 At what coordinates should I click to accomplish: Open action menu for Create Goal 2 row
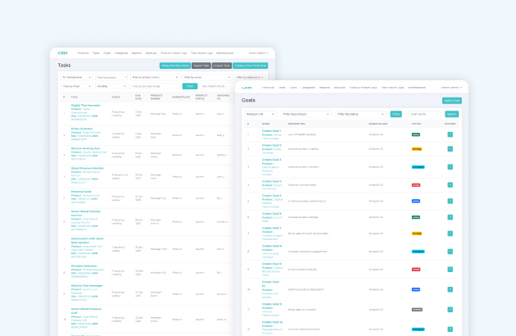click(450, 149)
